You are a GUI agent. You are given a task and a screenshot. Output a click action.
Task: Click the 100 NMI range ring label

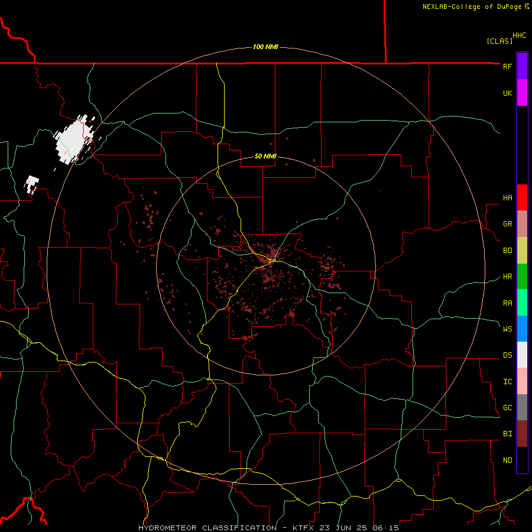tap(265, 47)
